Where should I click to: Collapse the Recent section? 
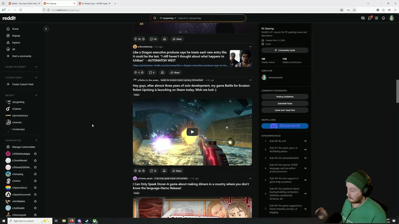coord(36,95)
